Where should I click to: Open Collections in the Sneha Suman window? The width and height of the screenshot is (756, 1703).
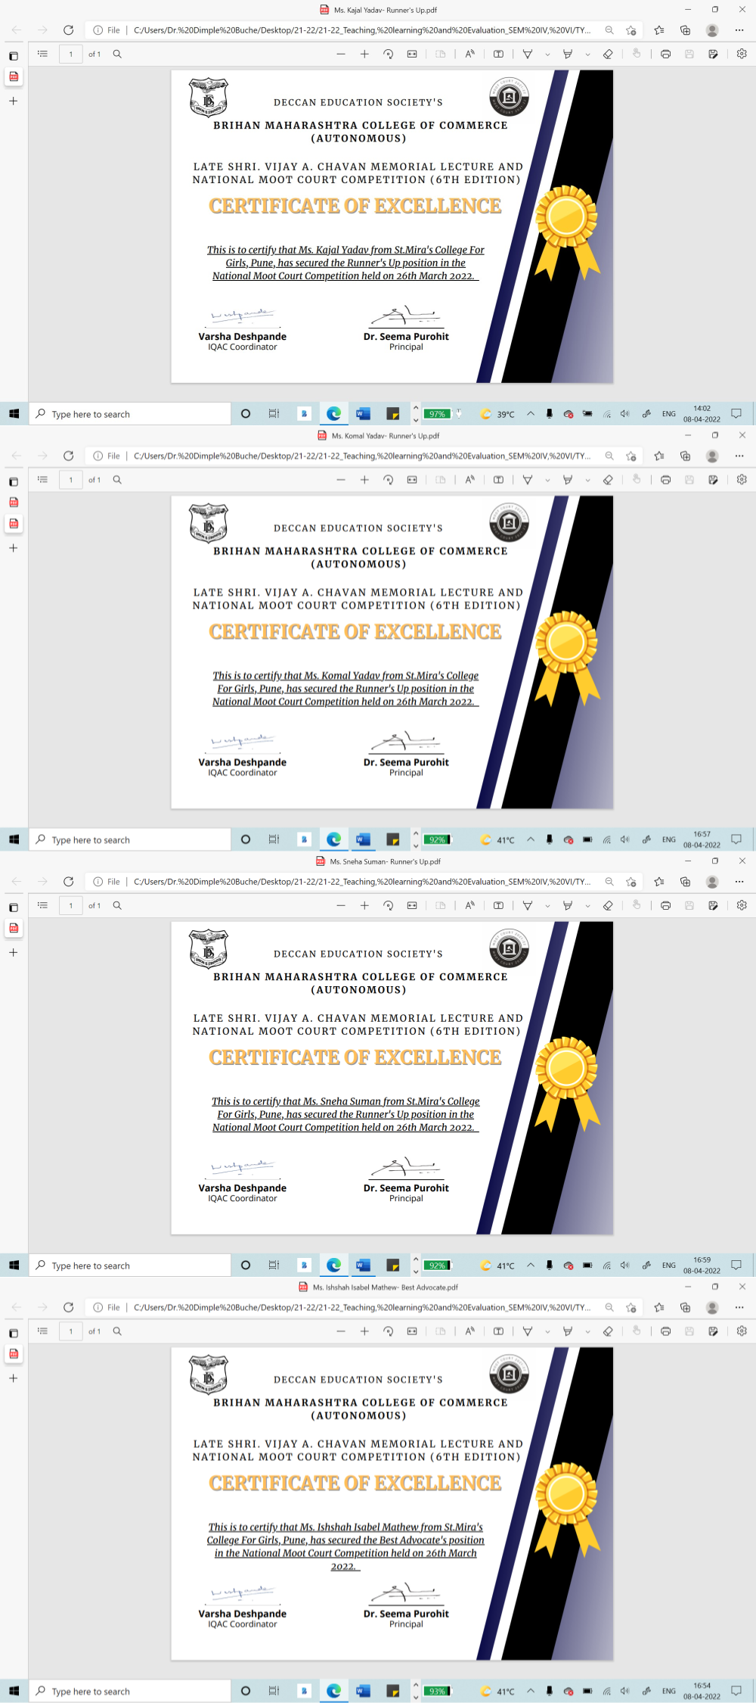[685, 881]
